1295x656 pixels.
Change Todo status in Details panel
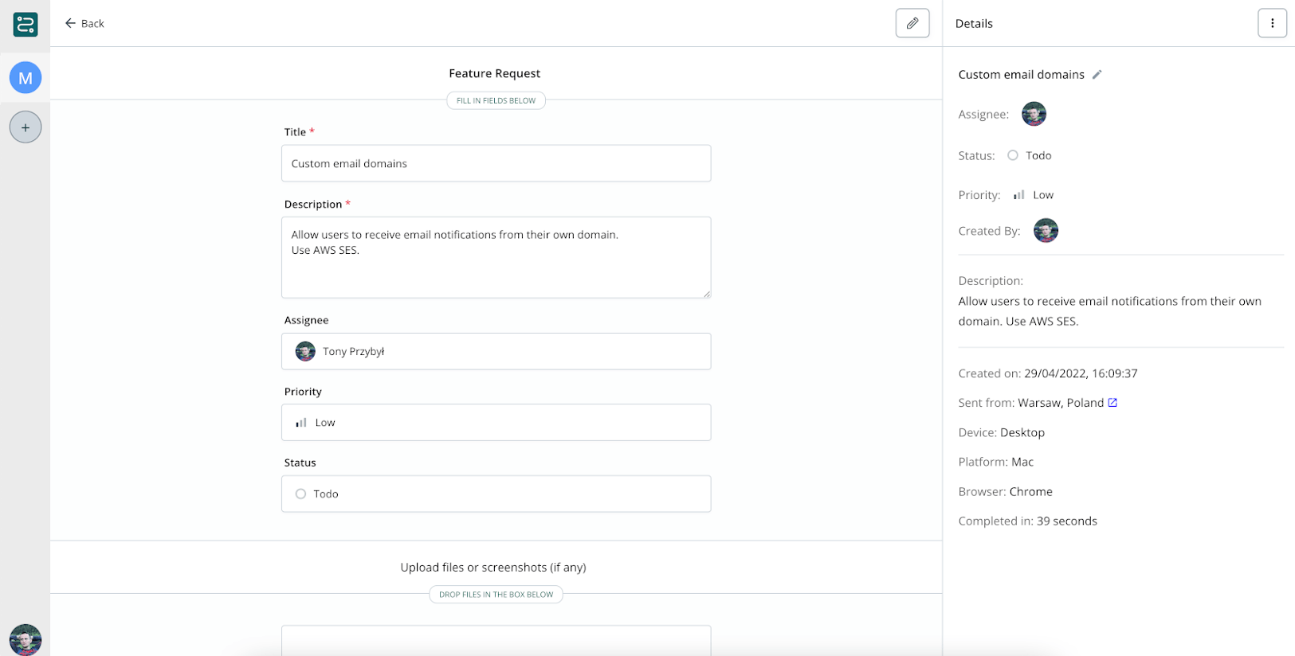point(1038,156)
